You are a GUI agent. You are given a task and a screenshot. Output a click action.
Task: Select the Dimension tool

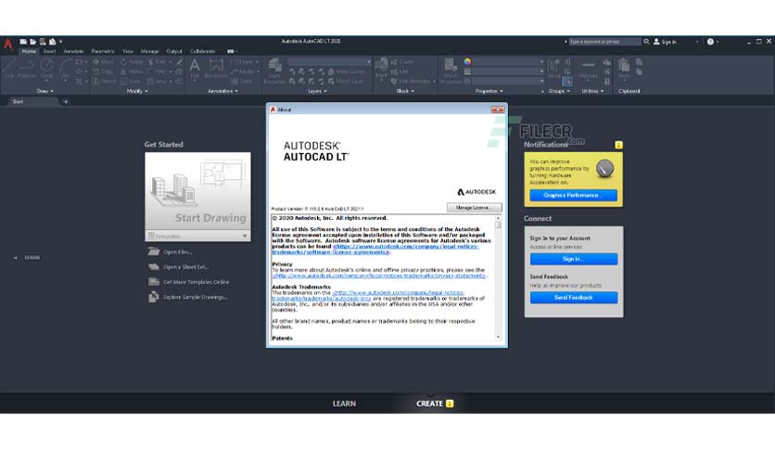click(216, 69)
